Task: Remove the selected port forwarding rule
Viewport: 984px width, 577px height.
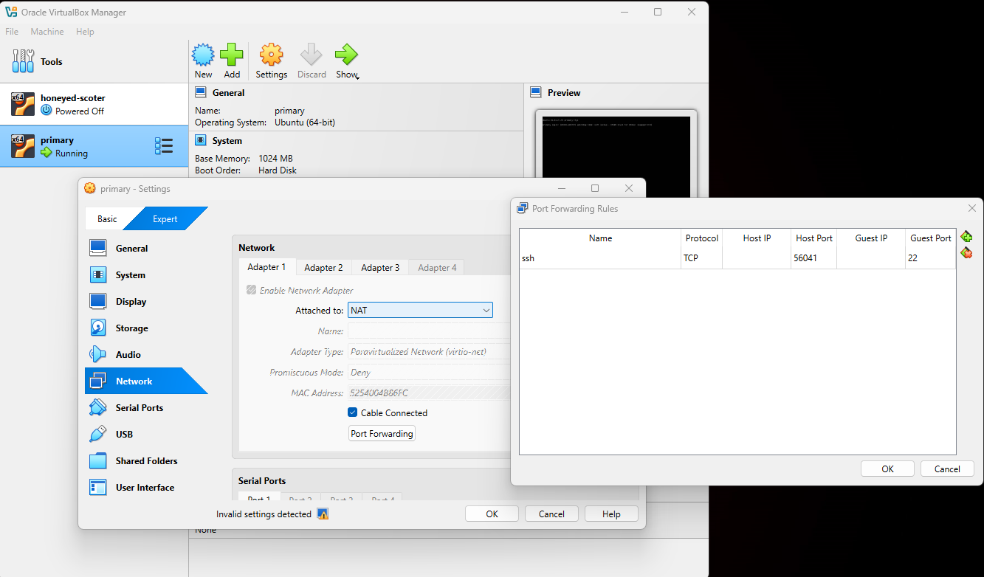Action: (x=966, y=253)
